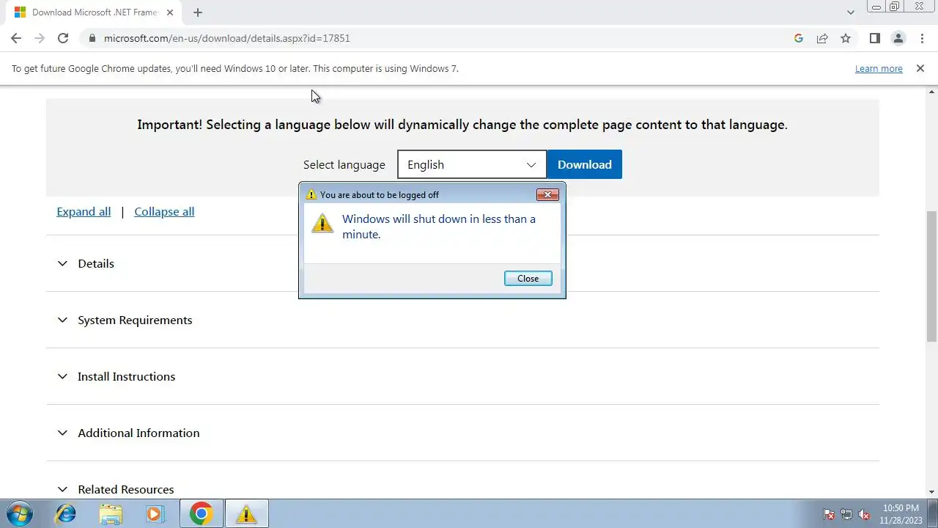Close the logged off dialog with the red X
Image resolution: width=938 pixels, height=528 pixels.
click(x=547, y=194)
